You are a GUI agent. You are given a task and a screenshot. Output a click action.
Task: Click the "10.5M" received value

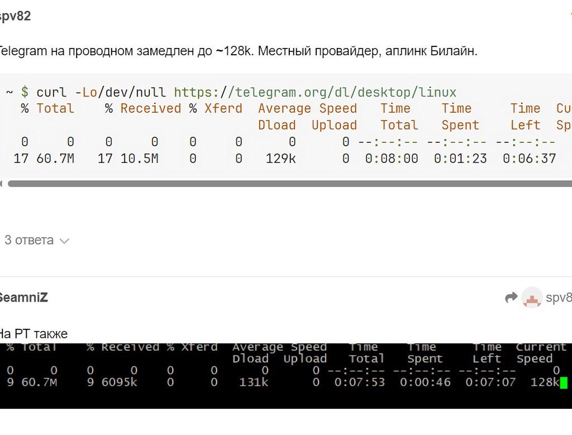(139, 159)
